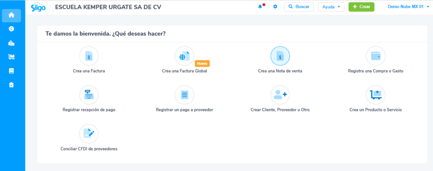The image size is (433, 171).
Task: Go to the Home sidebar item
Action: [11, 15]
